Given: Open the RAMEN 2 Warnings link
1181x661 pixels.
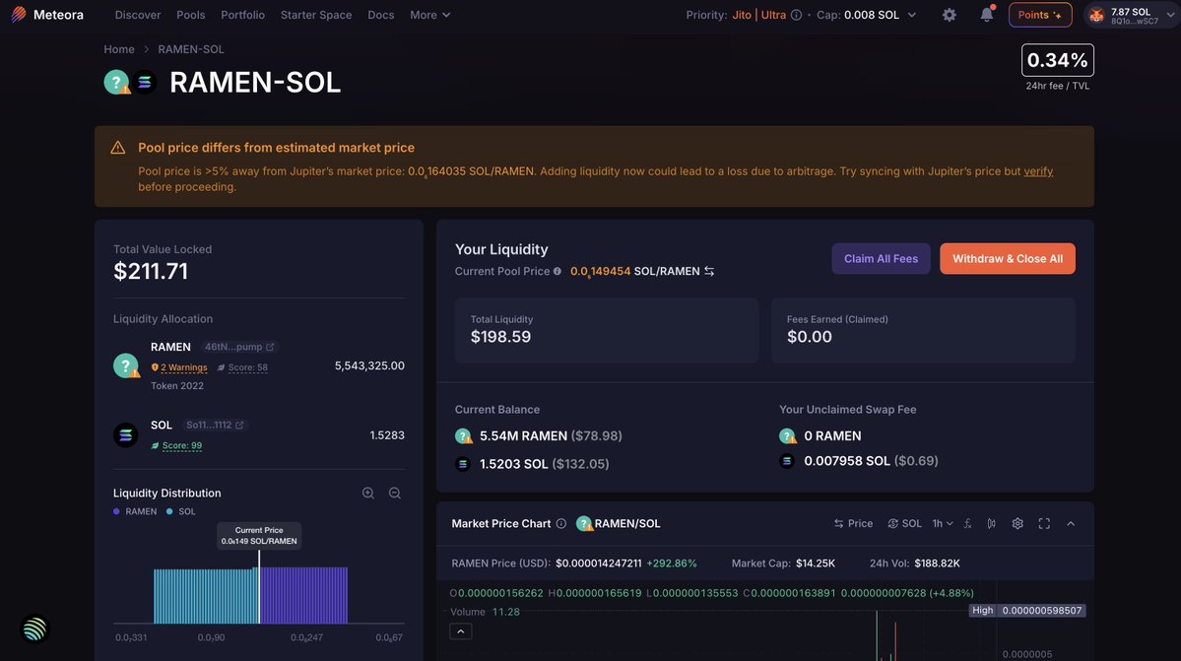Looking at the screenshot, I should [179, 367].
